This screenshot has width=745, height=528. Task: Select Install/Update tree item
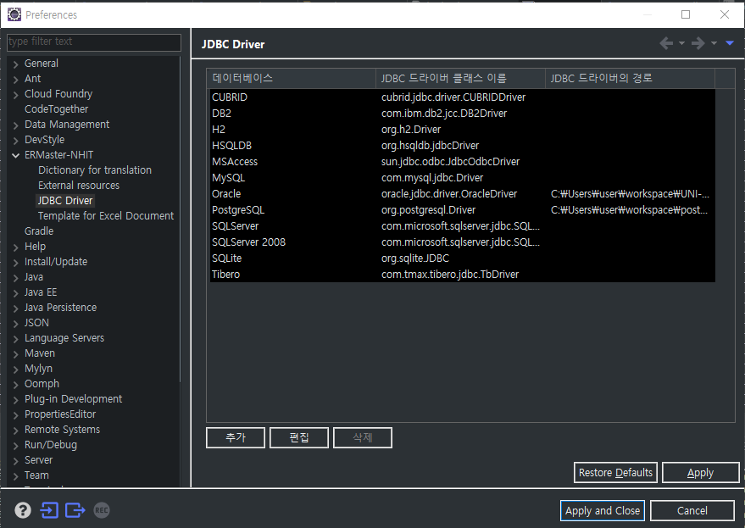coord(56,261)
